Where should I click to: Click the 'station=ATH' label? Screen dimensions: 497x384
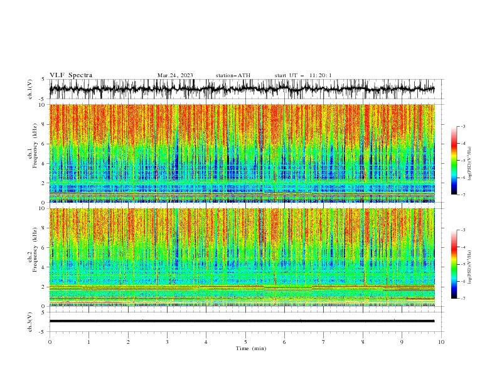tap(233, 75)
